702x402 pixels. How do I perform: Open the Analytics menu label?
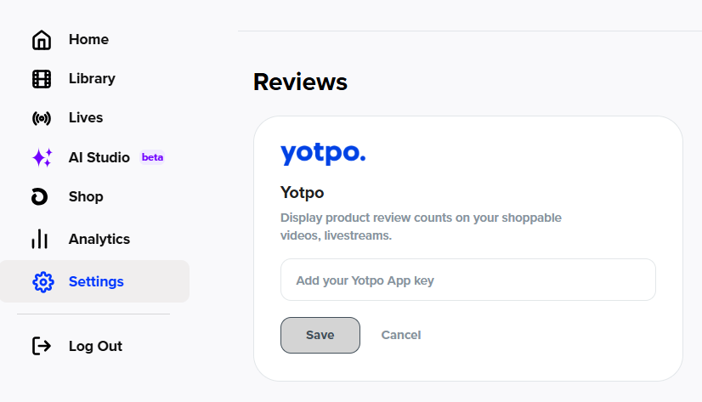pos(99,240)
